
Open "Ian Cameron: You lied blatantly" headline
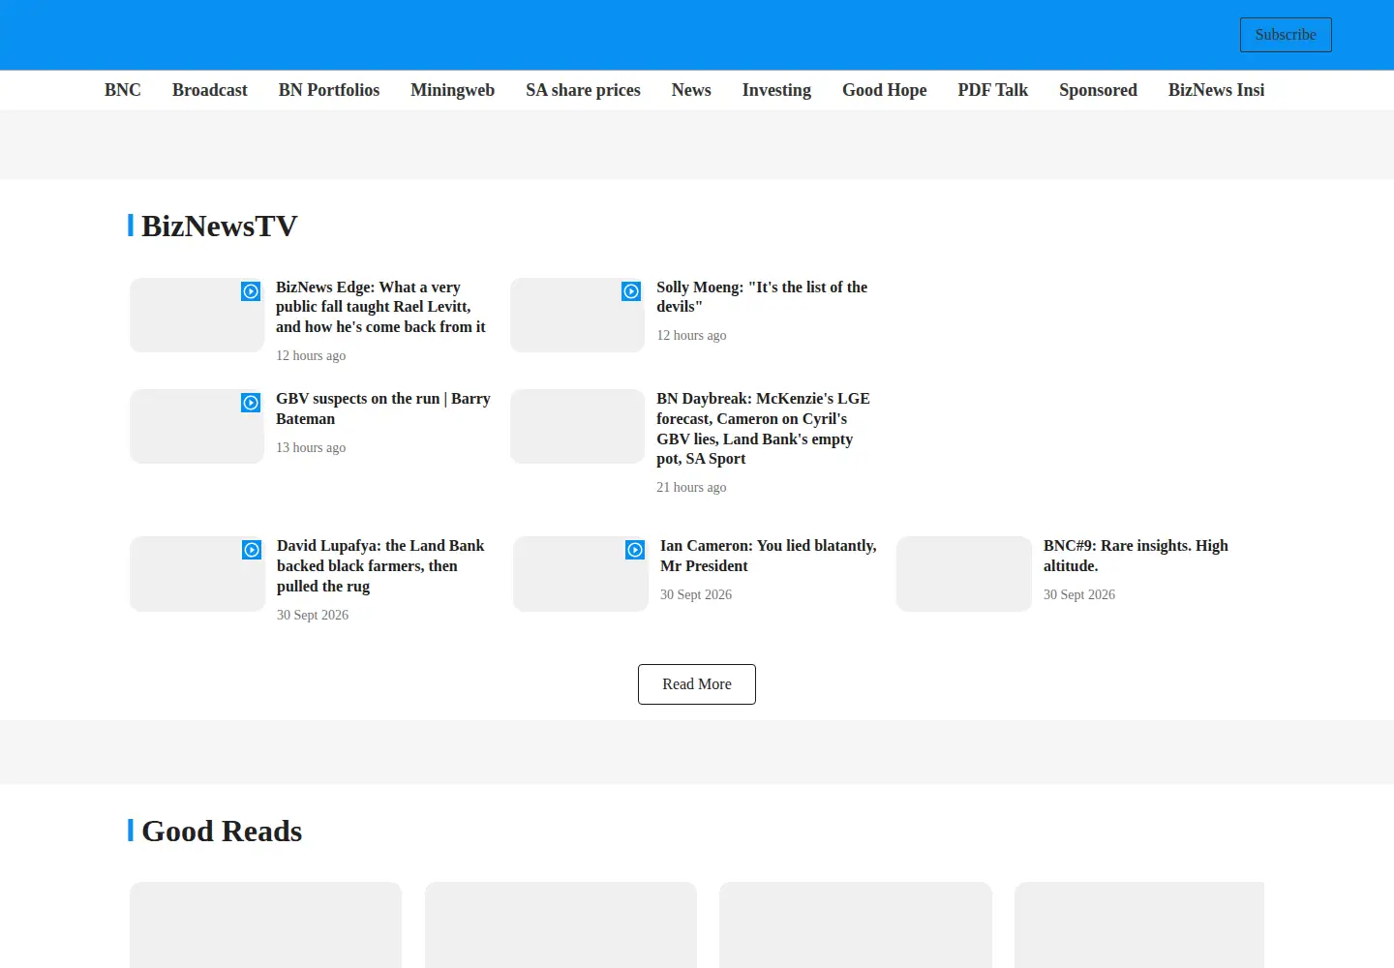tap(769, 556)
